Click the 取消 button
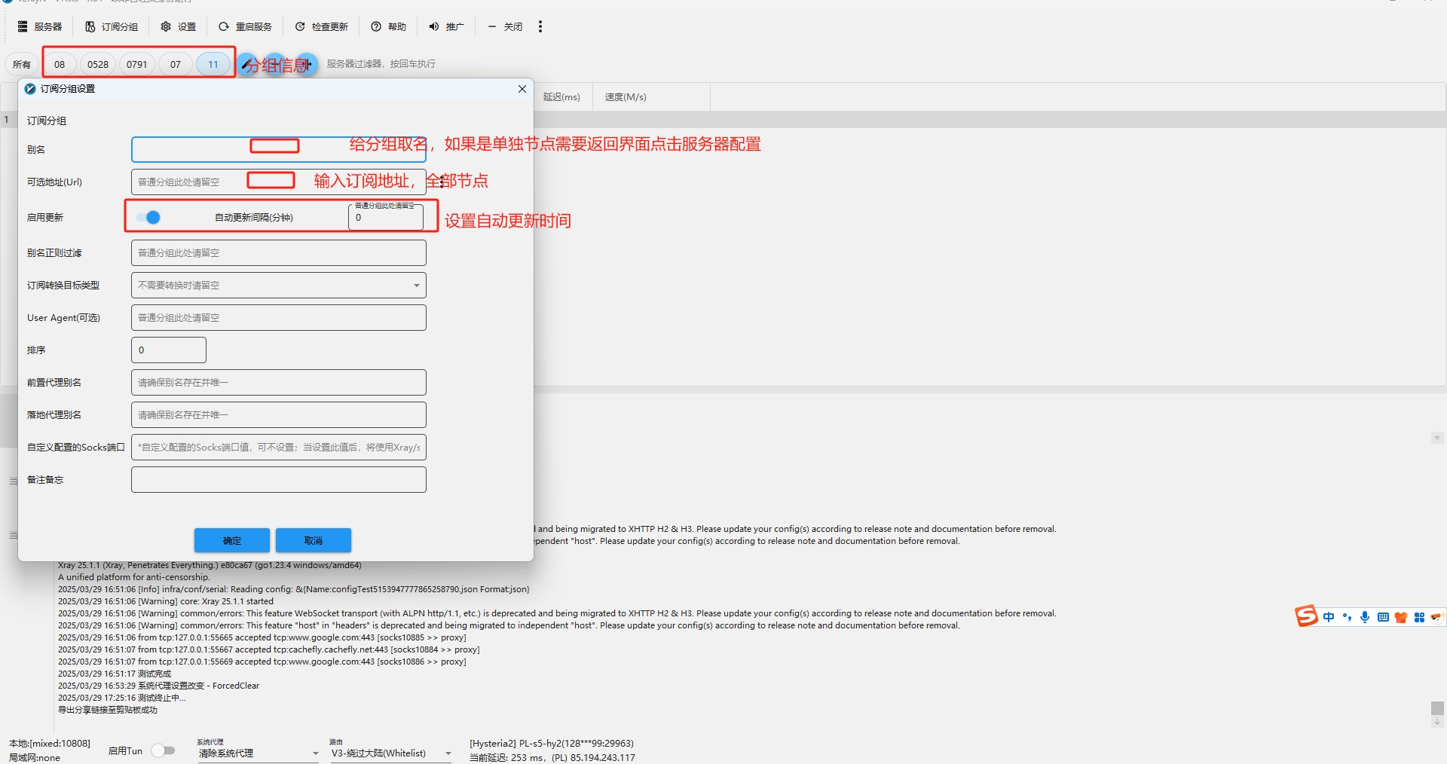This screenshot has width=1447, height=764. point(313,540)
